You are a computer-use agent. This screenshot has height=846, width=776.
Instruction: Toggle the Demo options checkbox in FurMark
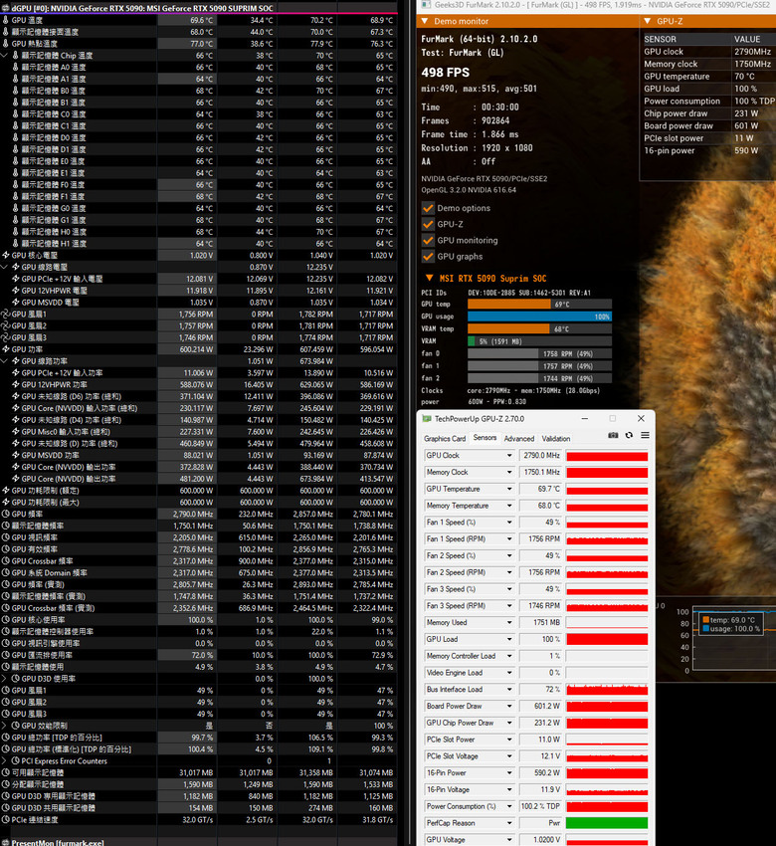[x=428, y=208]
